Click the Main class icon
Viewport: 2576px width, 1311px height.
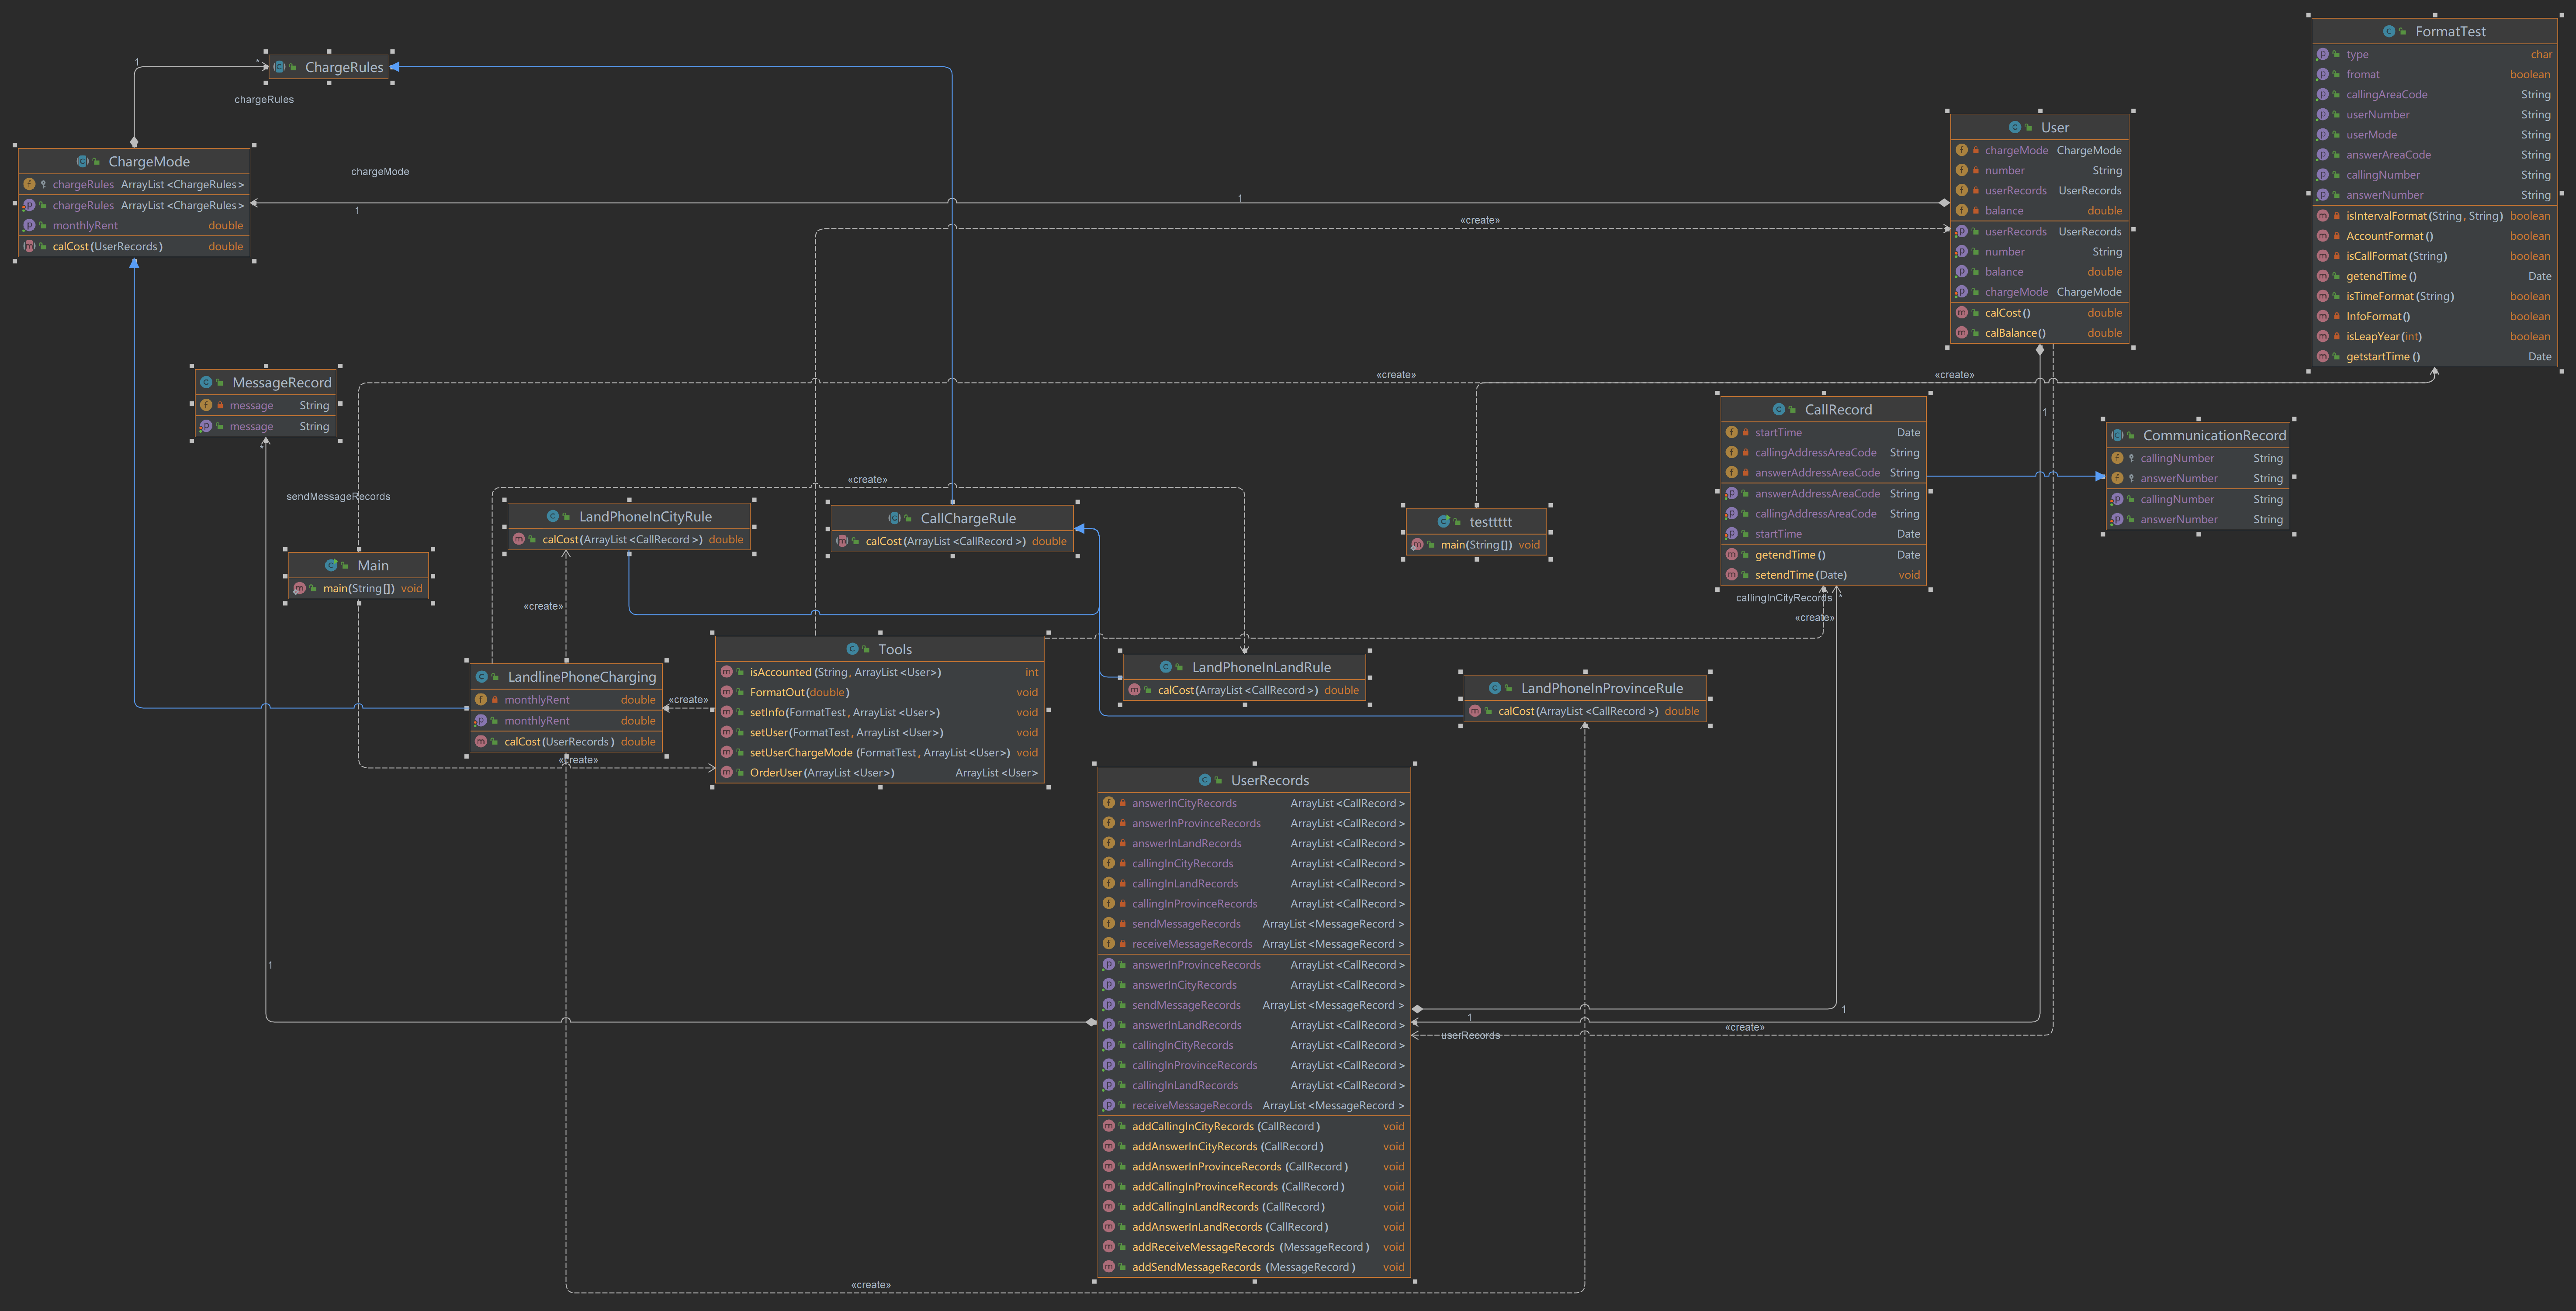point(331,566)
